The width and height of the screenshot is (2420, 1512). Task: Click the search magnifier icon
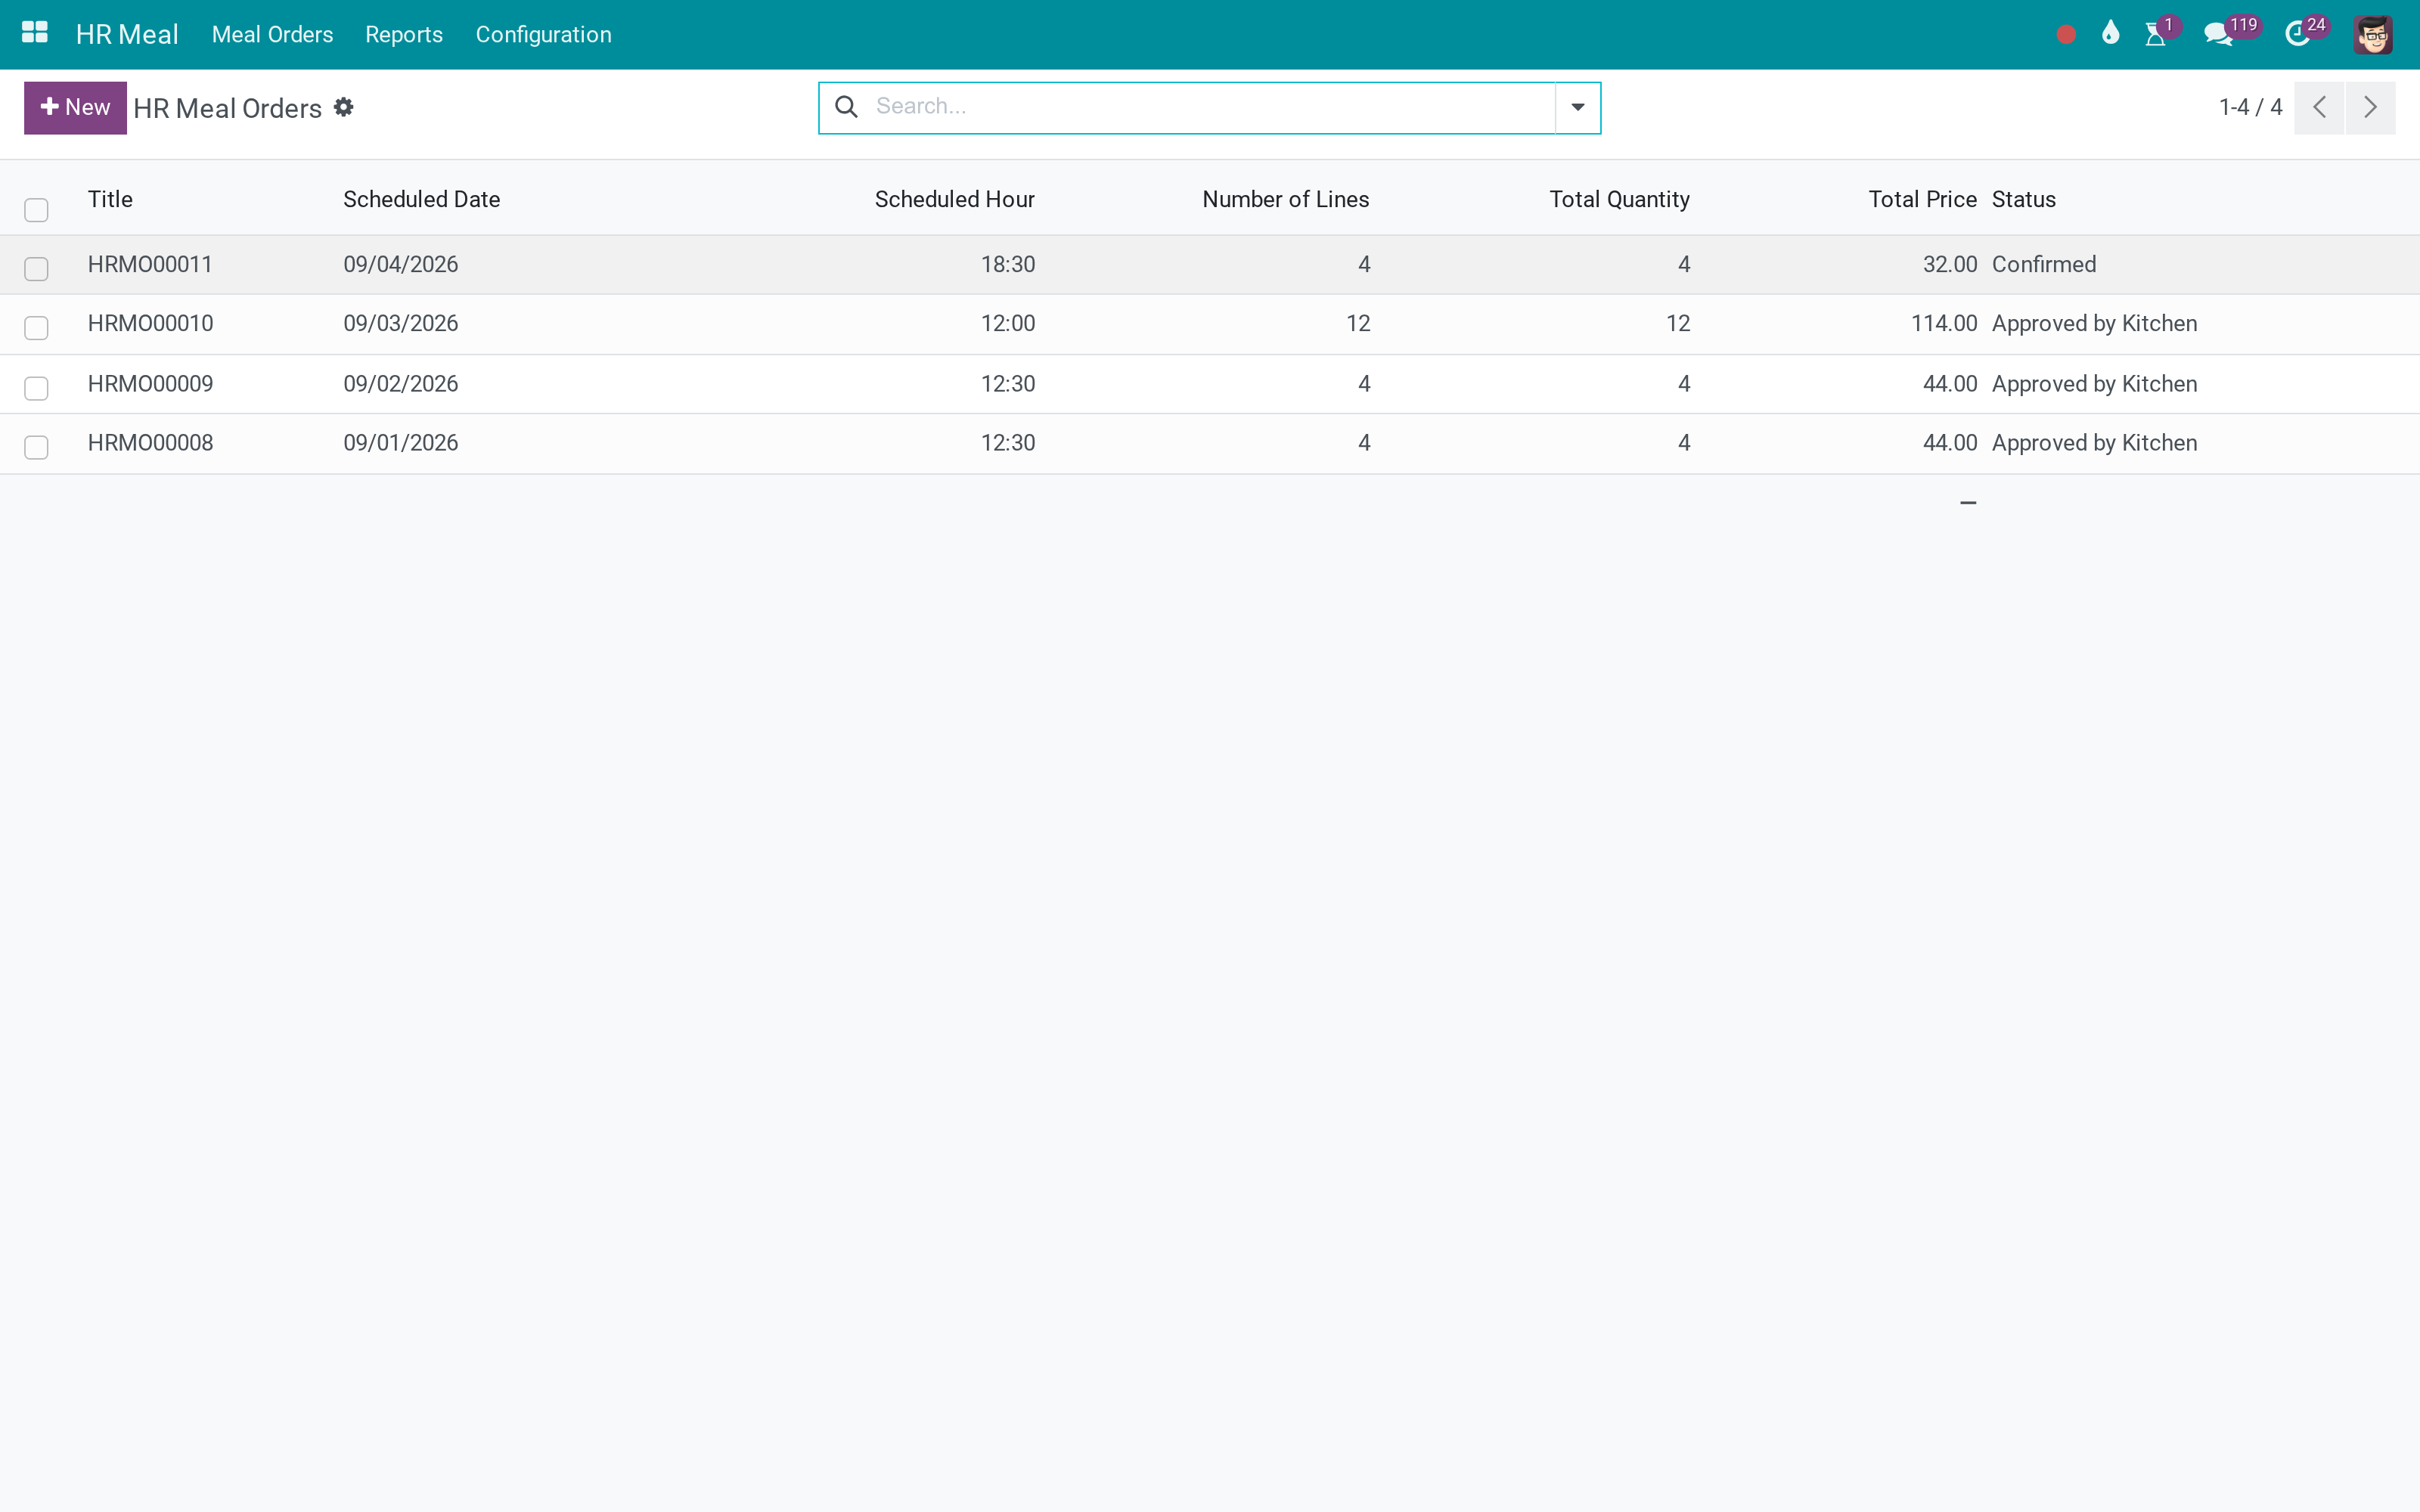846,107
